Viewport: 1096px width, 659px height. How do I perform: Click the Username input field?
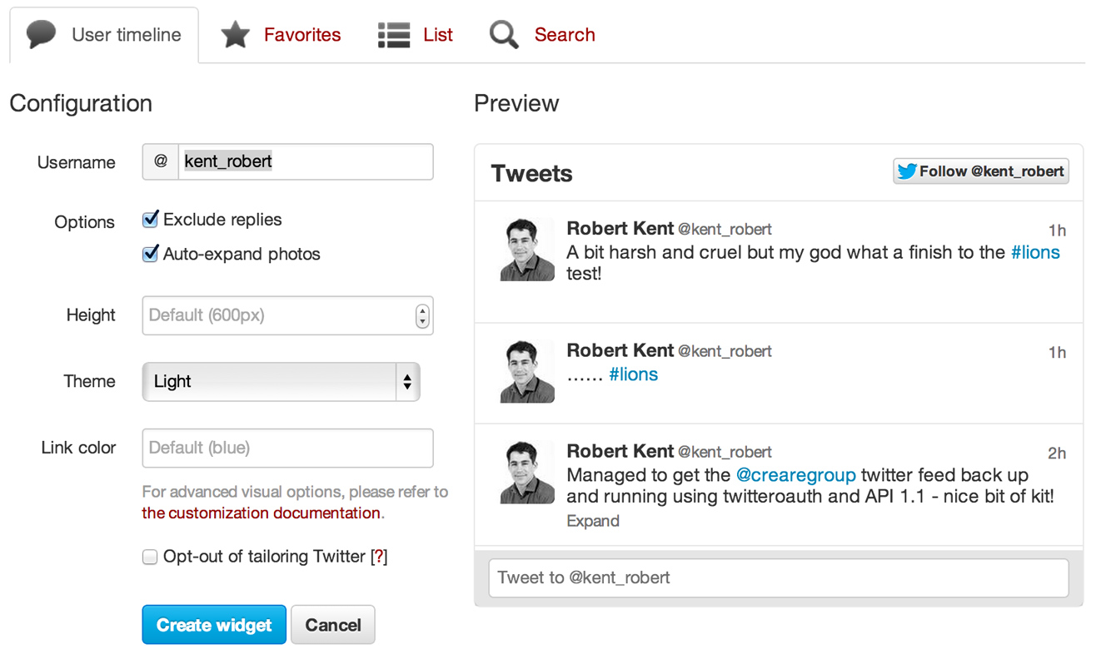pyautogui.click(x=306, y=161)
